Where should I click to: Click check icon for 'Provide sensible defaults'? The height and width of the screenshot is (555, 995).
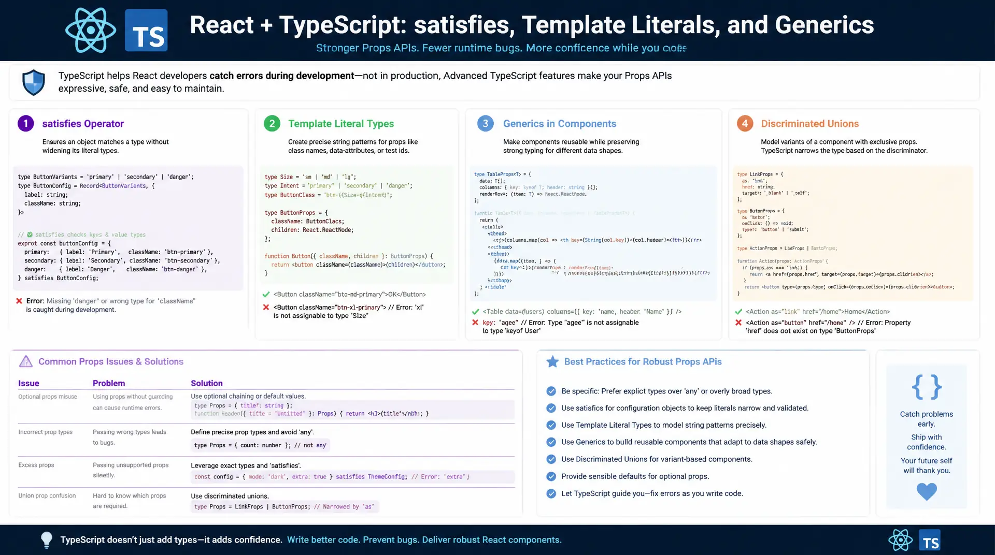click(551, 476)
